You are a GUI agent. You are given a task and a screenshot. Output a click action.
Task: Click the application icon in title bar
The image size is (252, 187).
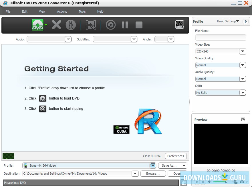[5, 3]
